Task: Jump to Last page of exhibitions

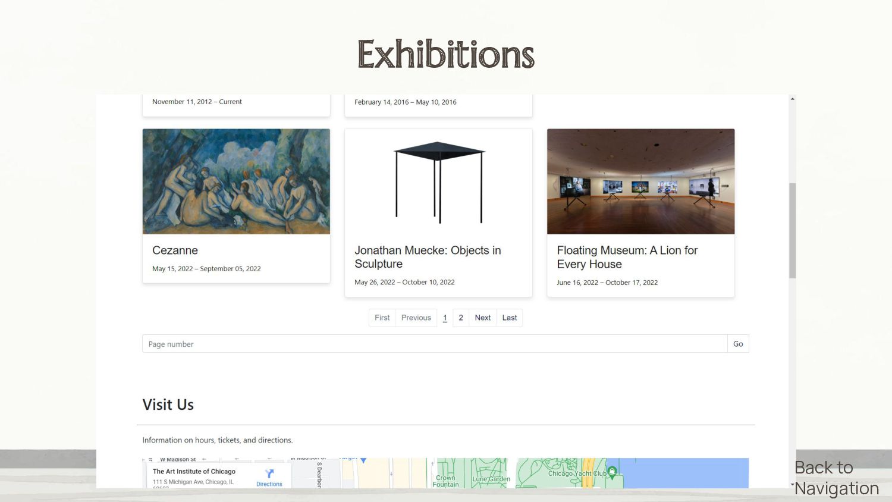Action: [x=510, y=318]
